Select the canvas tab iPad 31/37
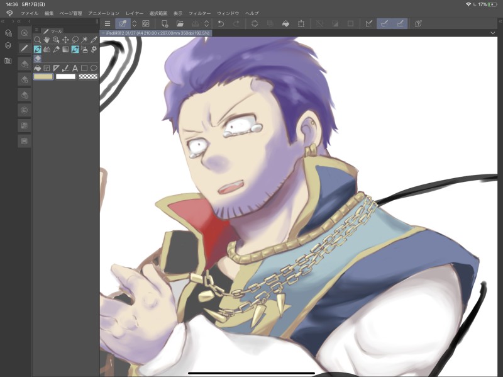The image size is (503, 377). coord(156,33)
